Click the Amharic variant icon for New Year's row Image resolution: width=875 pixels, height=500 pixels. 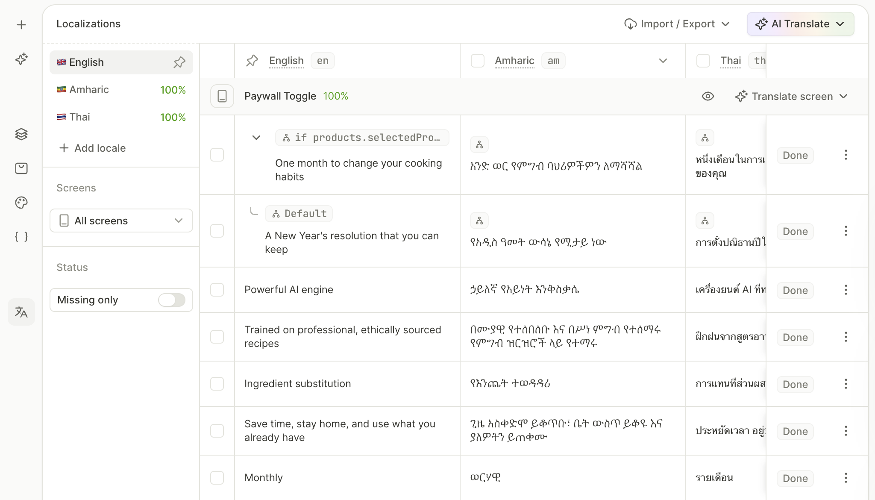click(479, 221)
